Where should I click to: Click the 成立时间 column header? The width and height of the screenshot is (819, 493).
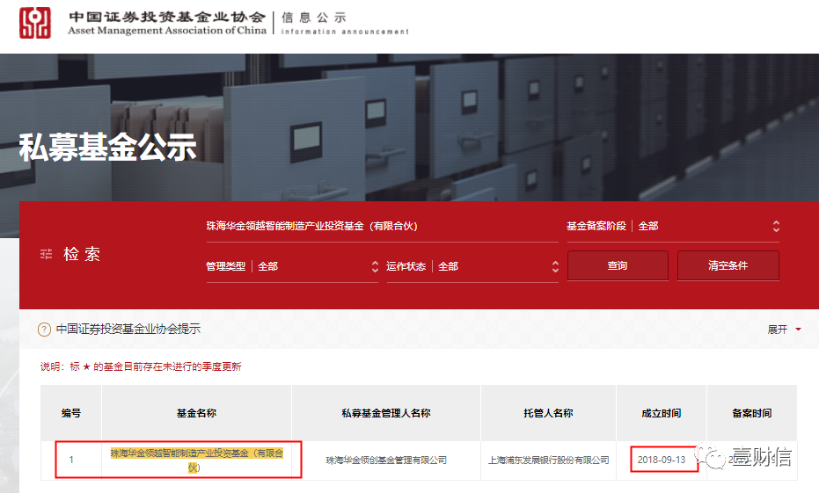coord(662,413)
